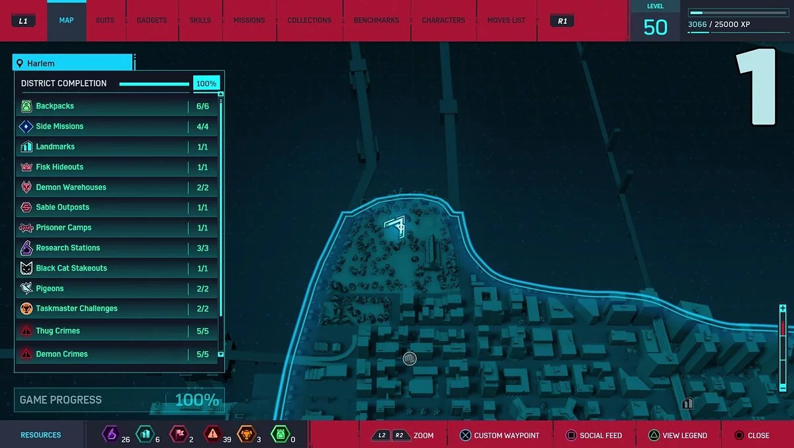The image size is (794, 448).
Task: Switch to the Characters tab
Action: pyautogui.click(x=443, y=21)
